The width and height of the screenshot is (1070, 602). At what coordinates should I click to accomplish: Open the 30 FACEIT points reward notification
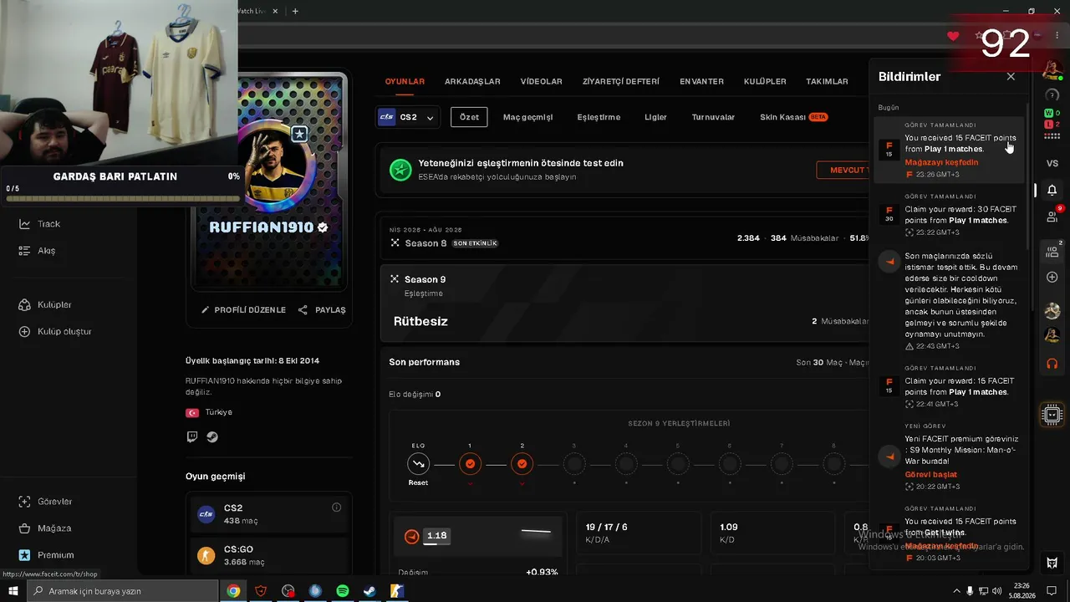949,215
